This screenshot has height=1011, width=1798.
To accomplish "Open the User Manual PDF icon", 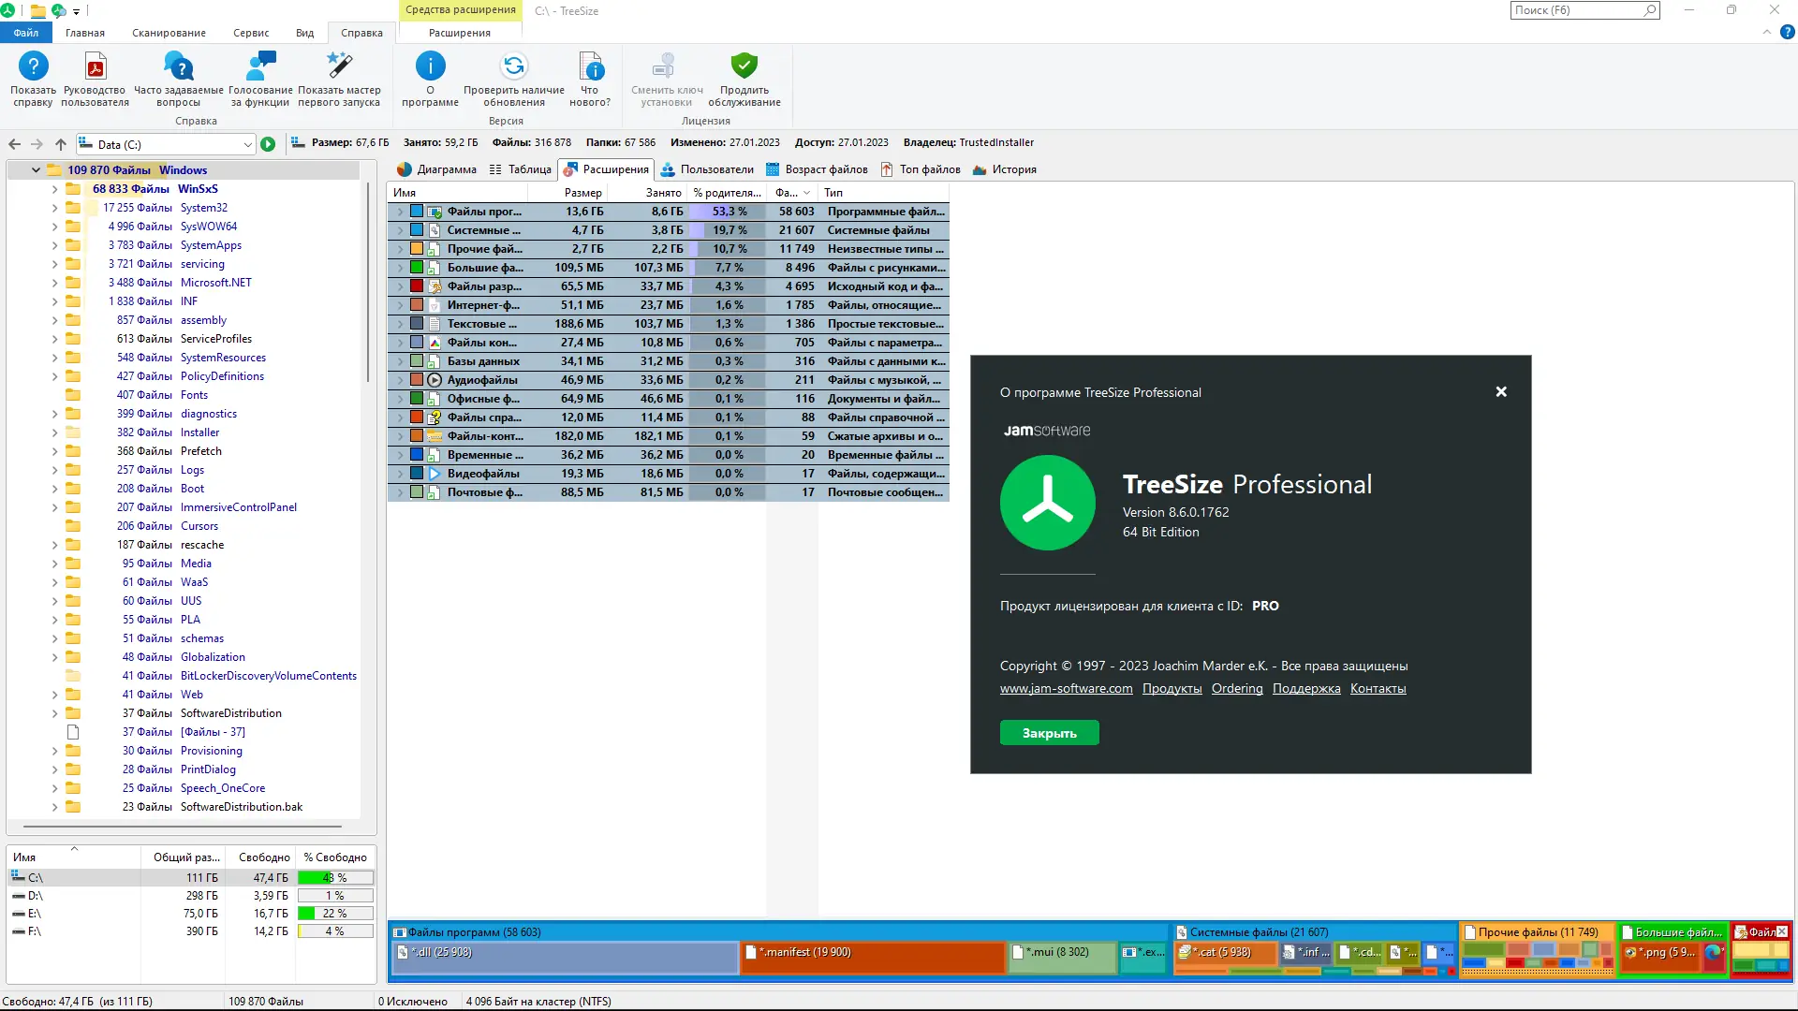I will pyautogui.click(x=95, y=67).
